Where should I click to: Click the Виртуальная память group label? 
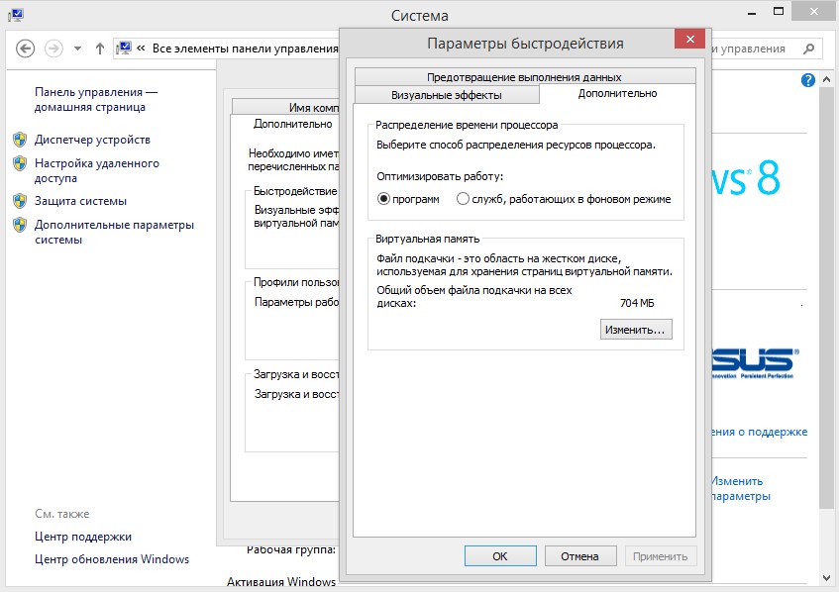tap(428, 239)
